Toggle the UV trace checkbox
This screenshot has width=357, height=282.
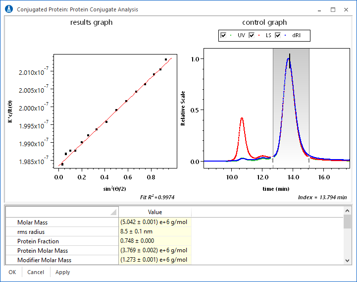(x=224, y=36)
